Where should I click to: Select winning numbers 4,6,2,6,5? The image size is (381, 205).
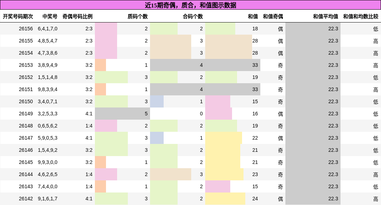[x=48, y=174]
